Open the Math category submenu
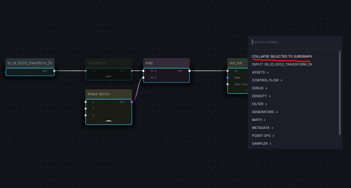Image resolution: width=351 pixels, height=188 pixels. coord(258,120)
